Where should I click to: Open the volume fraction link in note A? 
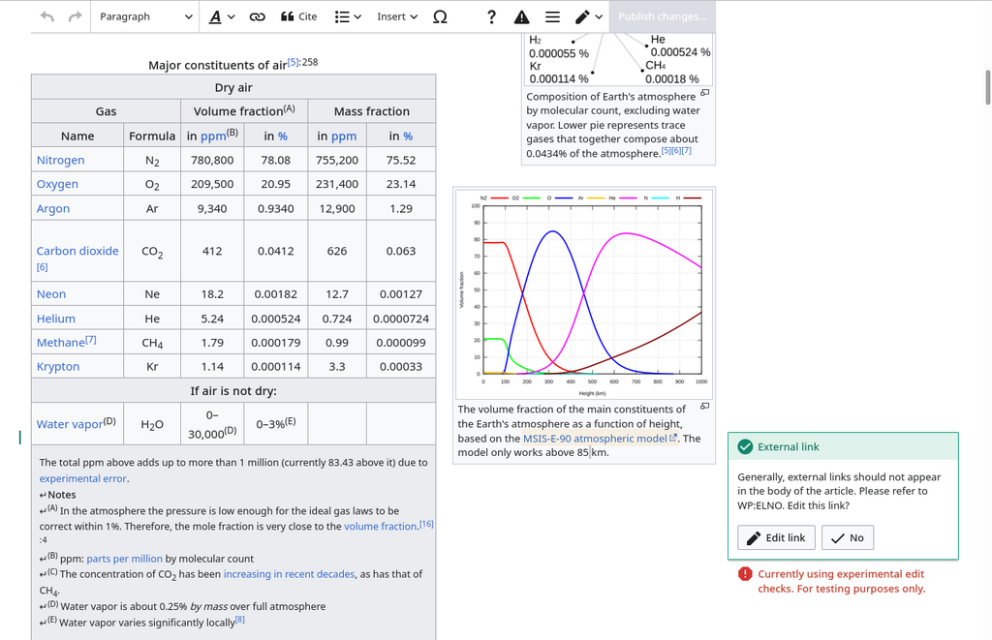(380, 526)
